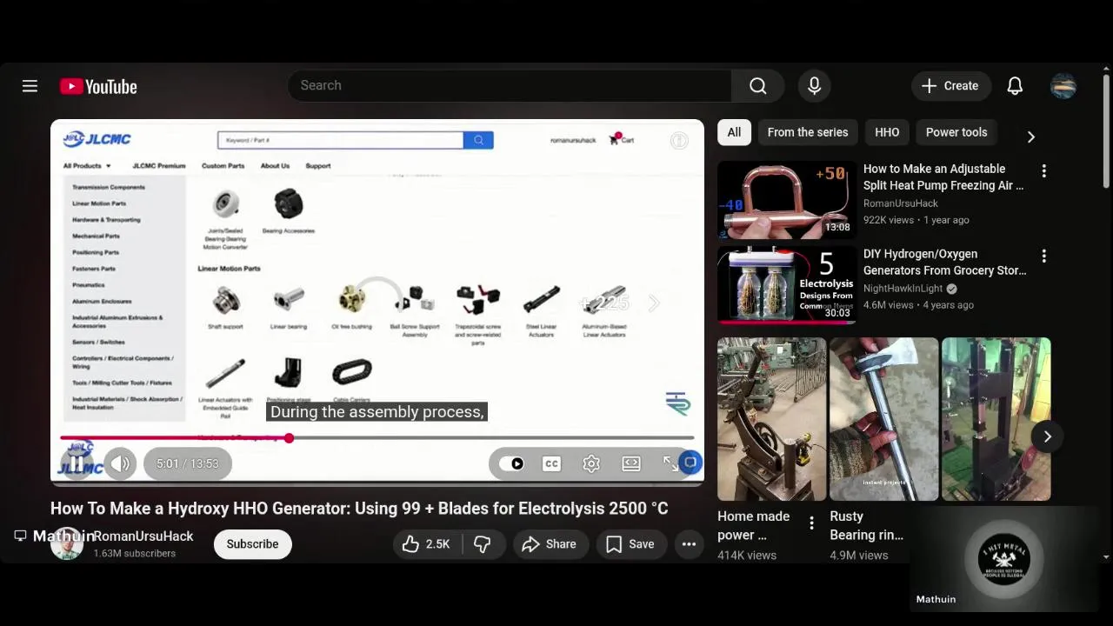
Task: Go to YouTube home via the logo
Action: 98,86
